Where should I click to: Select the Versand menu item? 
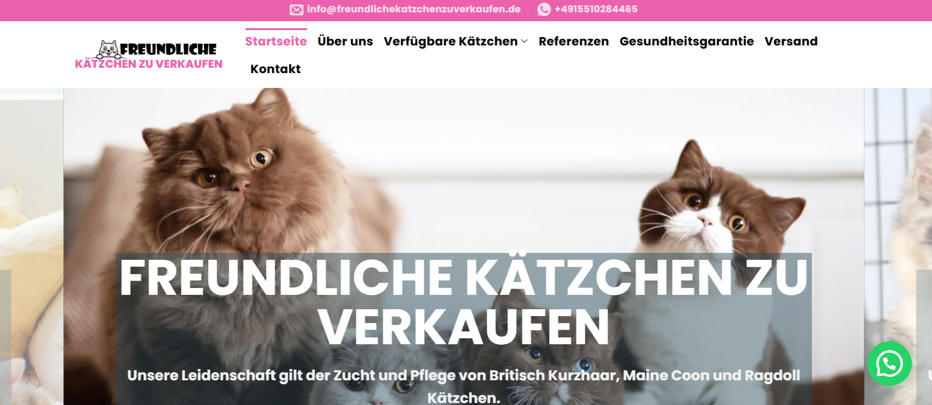791,41
